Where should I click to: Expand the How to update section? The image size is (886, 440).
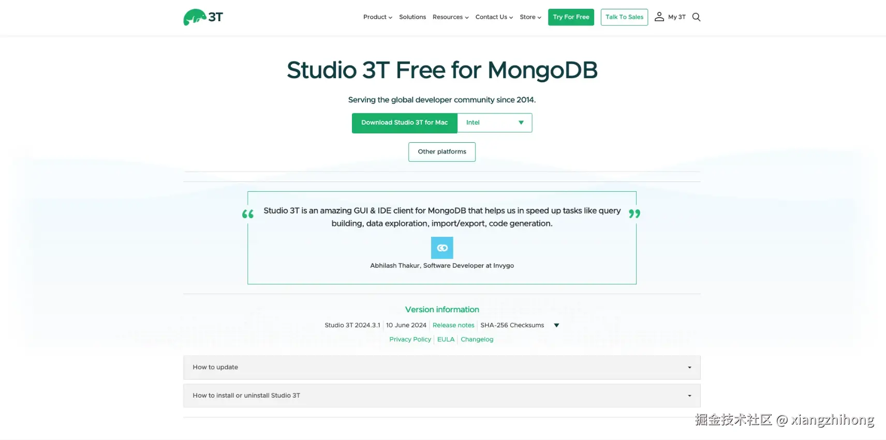(442, 368)
